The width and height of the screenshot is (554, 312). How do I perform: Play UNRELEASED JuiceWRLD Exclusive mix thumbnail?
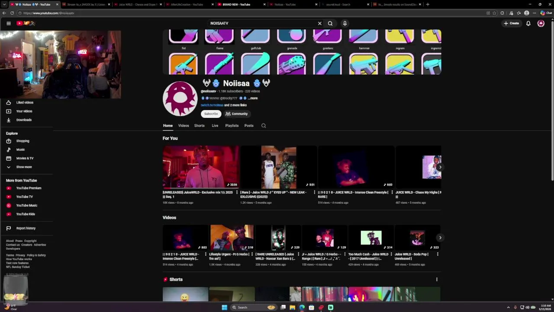[x=201, y=167]
